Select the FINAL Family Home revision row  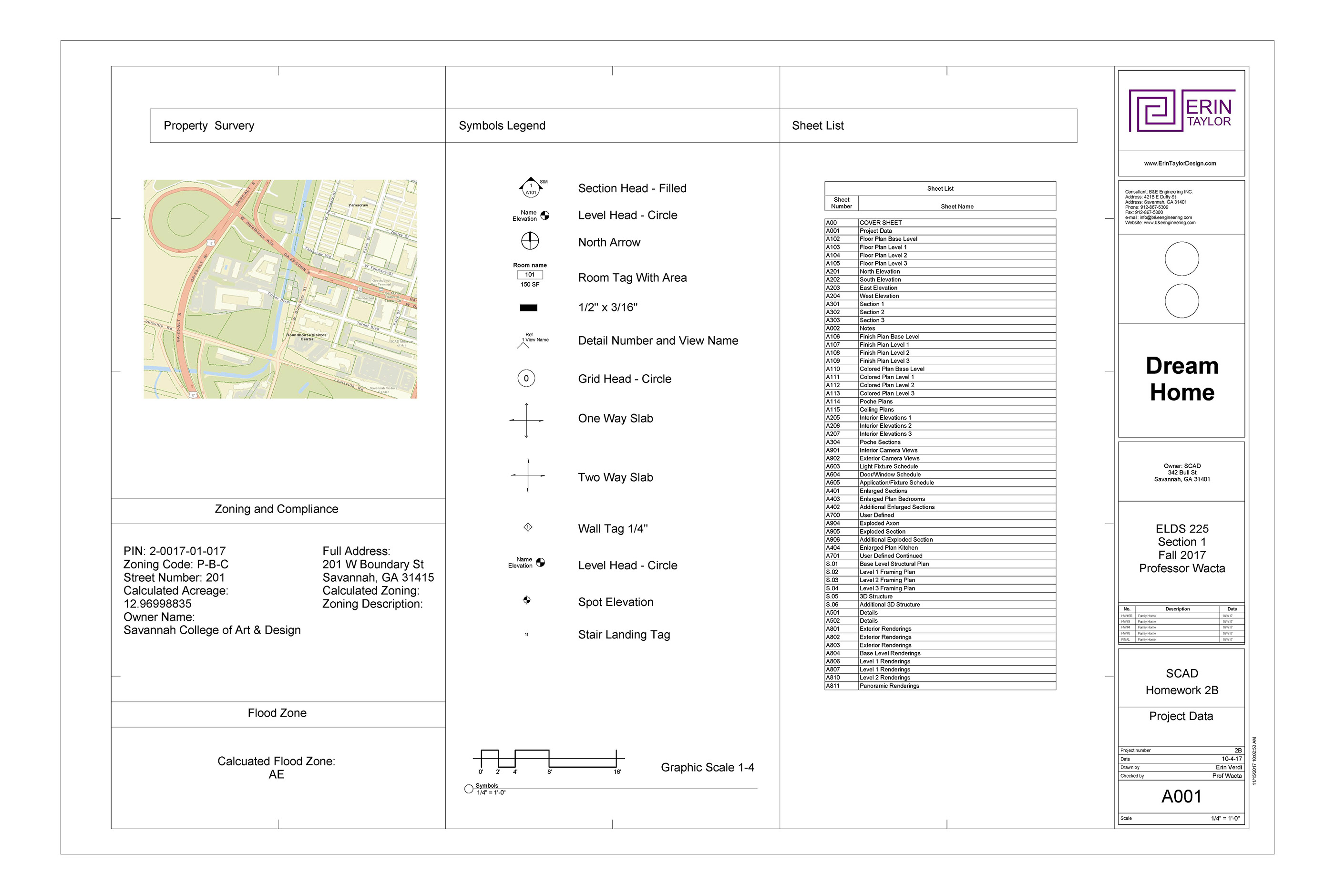[x=1181, y=639]
